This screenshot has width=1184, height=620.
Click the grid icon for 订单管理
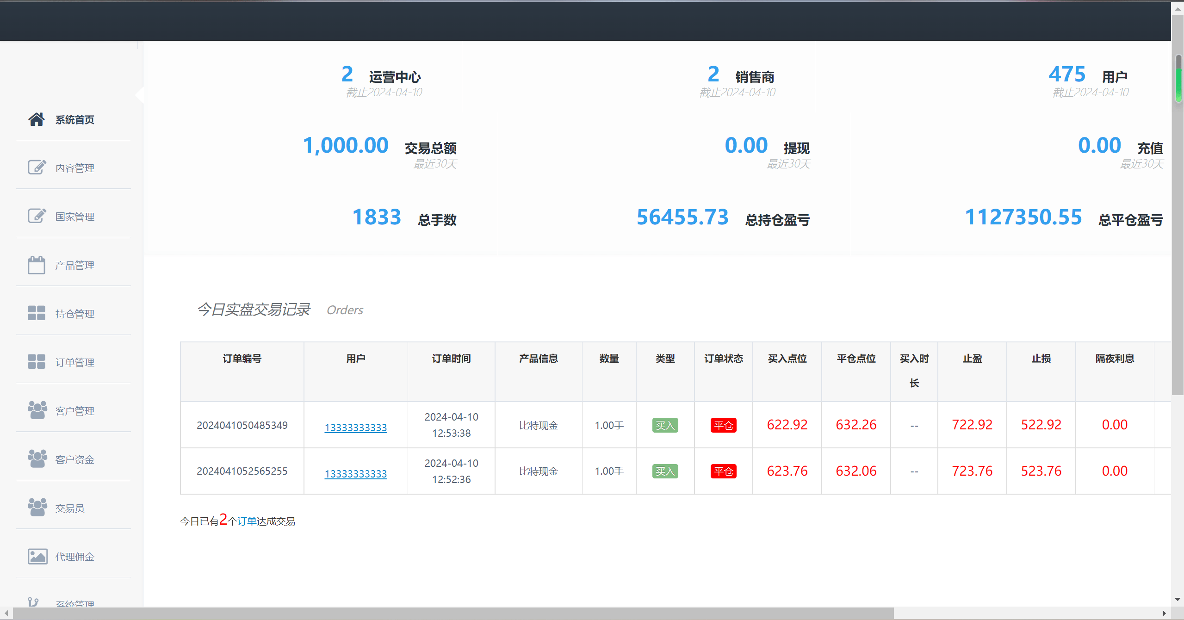tap(37, 362)
